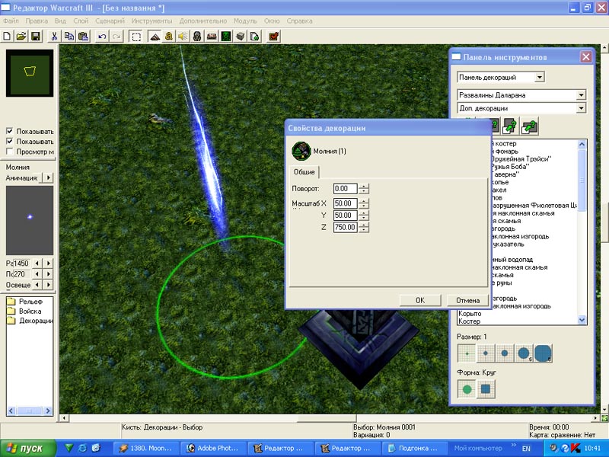Image resolution: width=609 pixels, height=457 pixels.
Task: Open the Правка menu
Action: point(37,21)
